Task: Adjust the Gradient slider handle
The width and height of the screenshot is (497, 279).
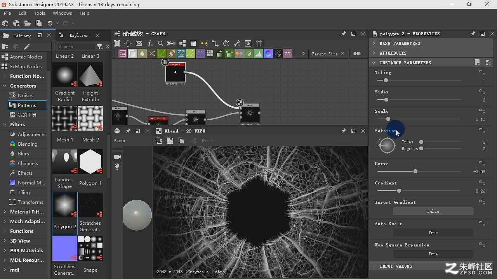Action: [399, 191]
